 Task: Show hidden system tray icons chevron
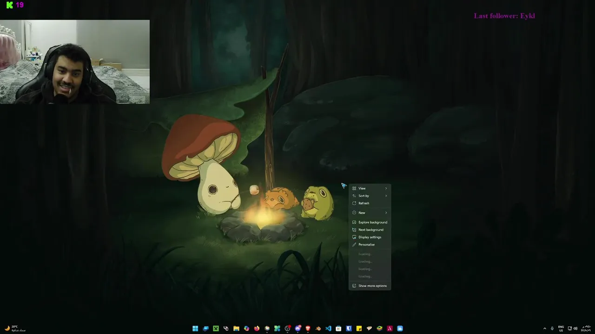coord(545,328)
